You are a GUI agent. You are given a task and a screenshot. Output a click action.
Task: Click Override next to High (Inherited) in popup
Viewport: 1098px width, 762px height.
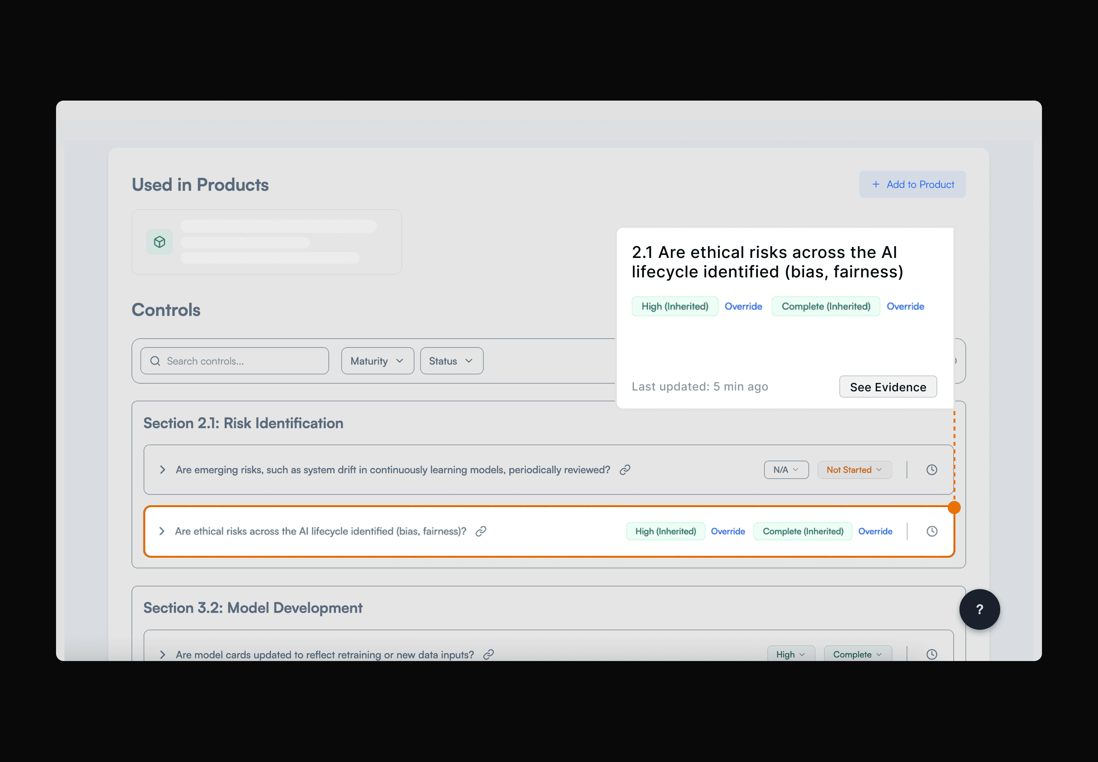coord(743,307)
